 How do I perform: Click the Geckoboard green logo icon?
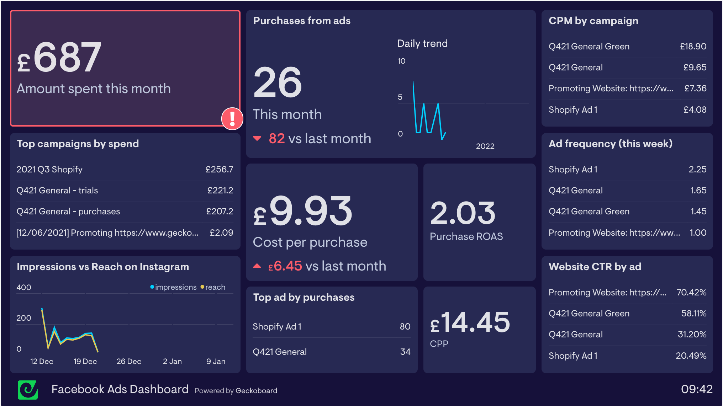[x=28, y=390]
